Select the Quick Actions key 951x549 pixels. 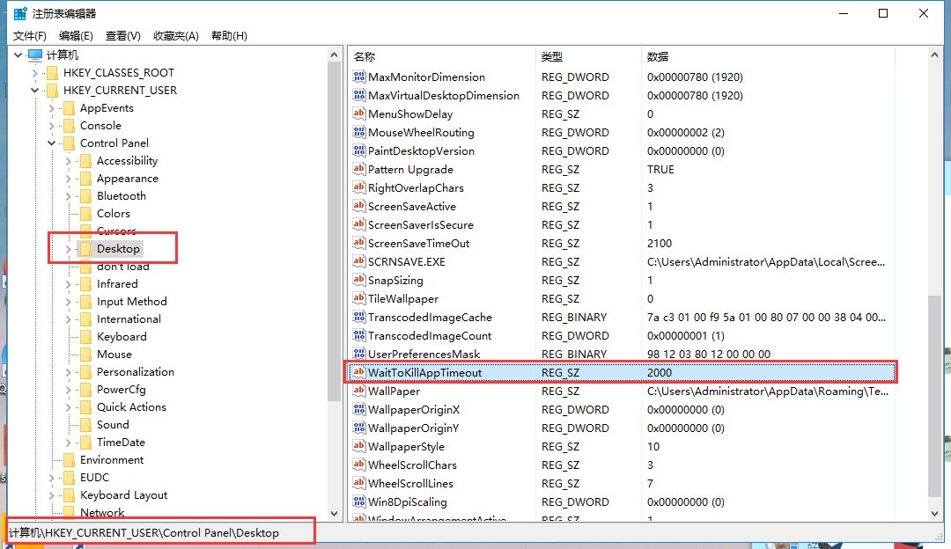tap(131, 406)
